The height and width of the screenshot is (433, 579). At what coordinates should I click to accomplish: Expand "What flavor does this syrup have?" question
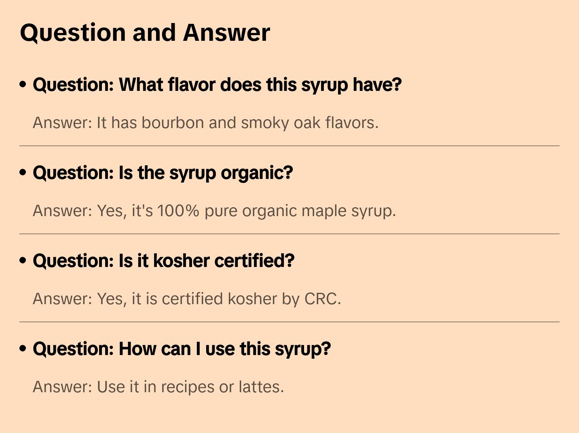217,85
